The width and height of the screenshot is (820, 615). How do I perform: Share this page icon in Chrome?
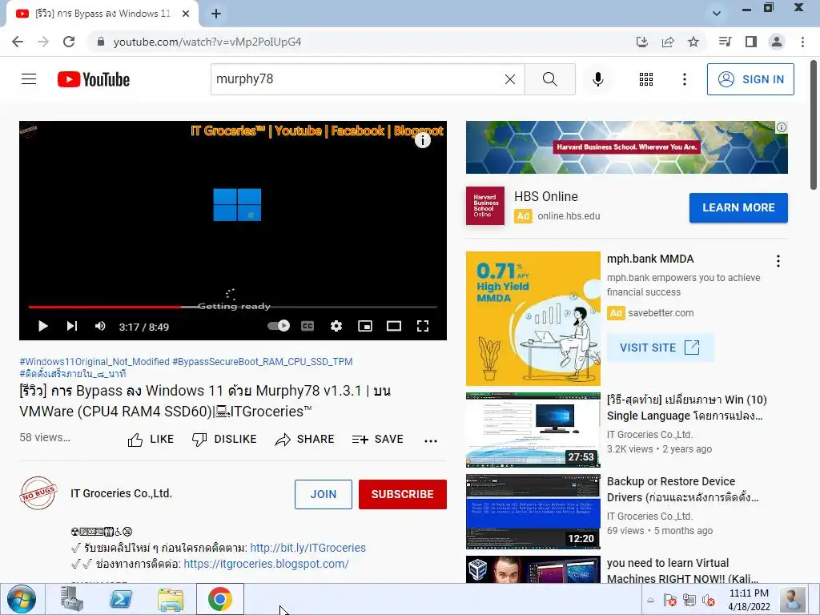[668, 42]
